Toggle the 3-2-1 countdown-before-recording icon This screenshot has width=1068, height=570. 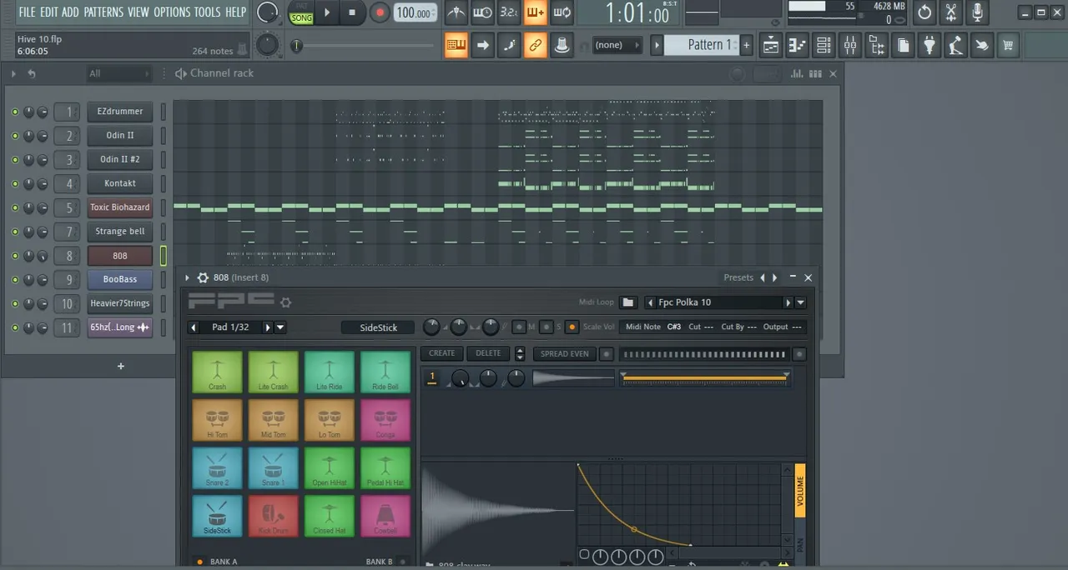point(509,12)
